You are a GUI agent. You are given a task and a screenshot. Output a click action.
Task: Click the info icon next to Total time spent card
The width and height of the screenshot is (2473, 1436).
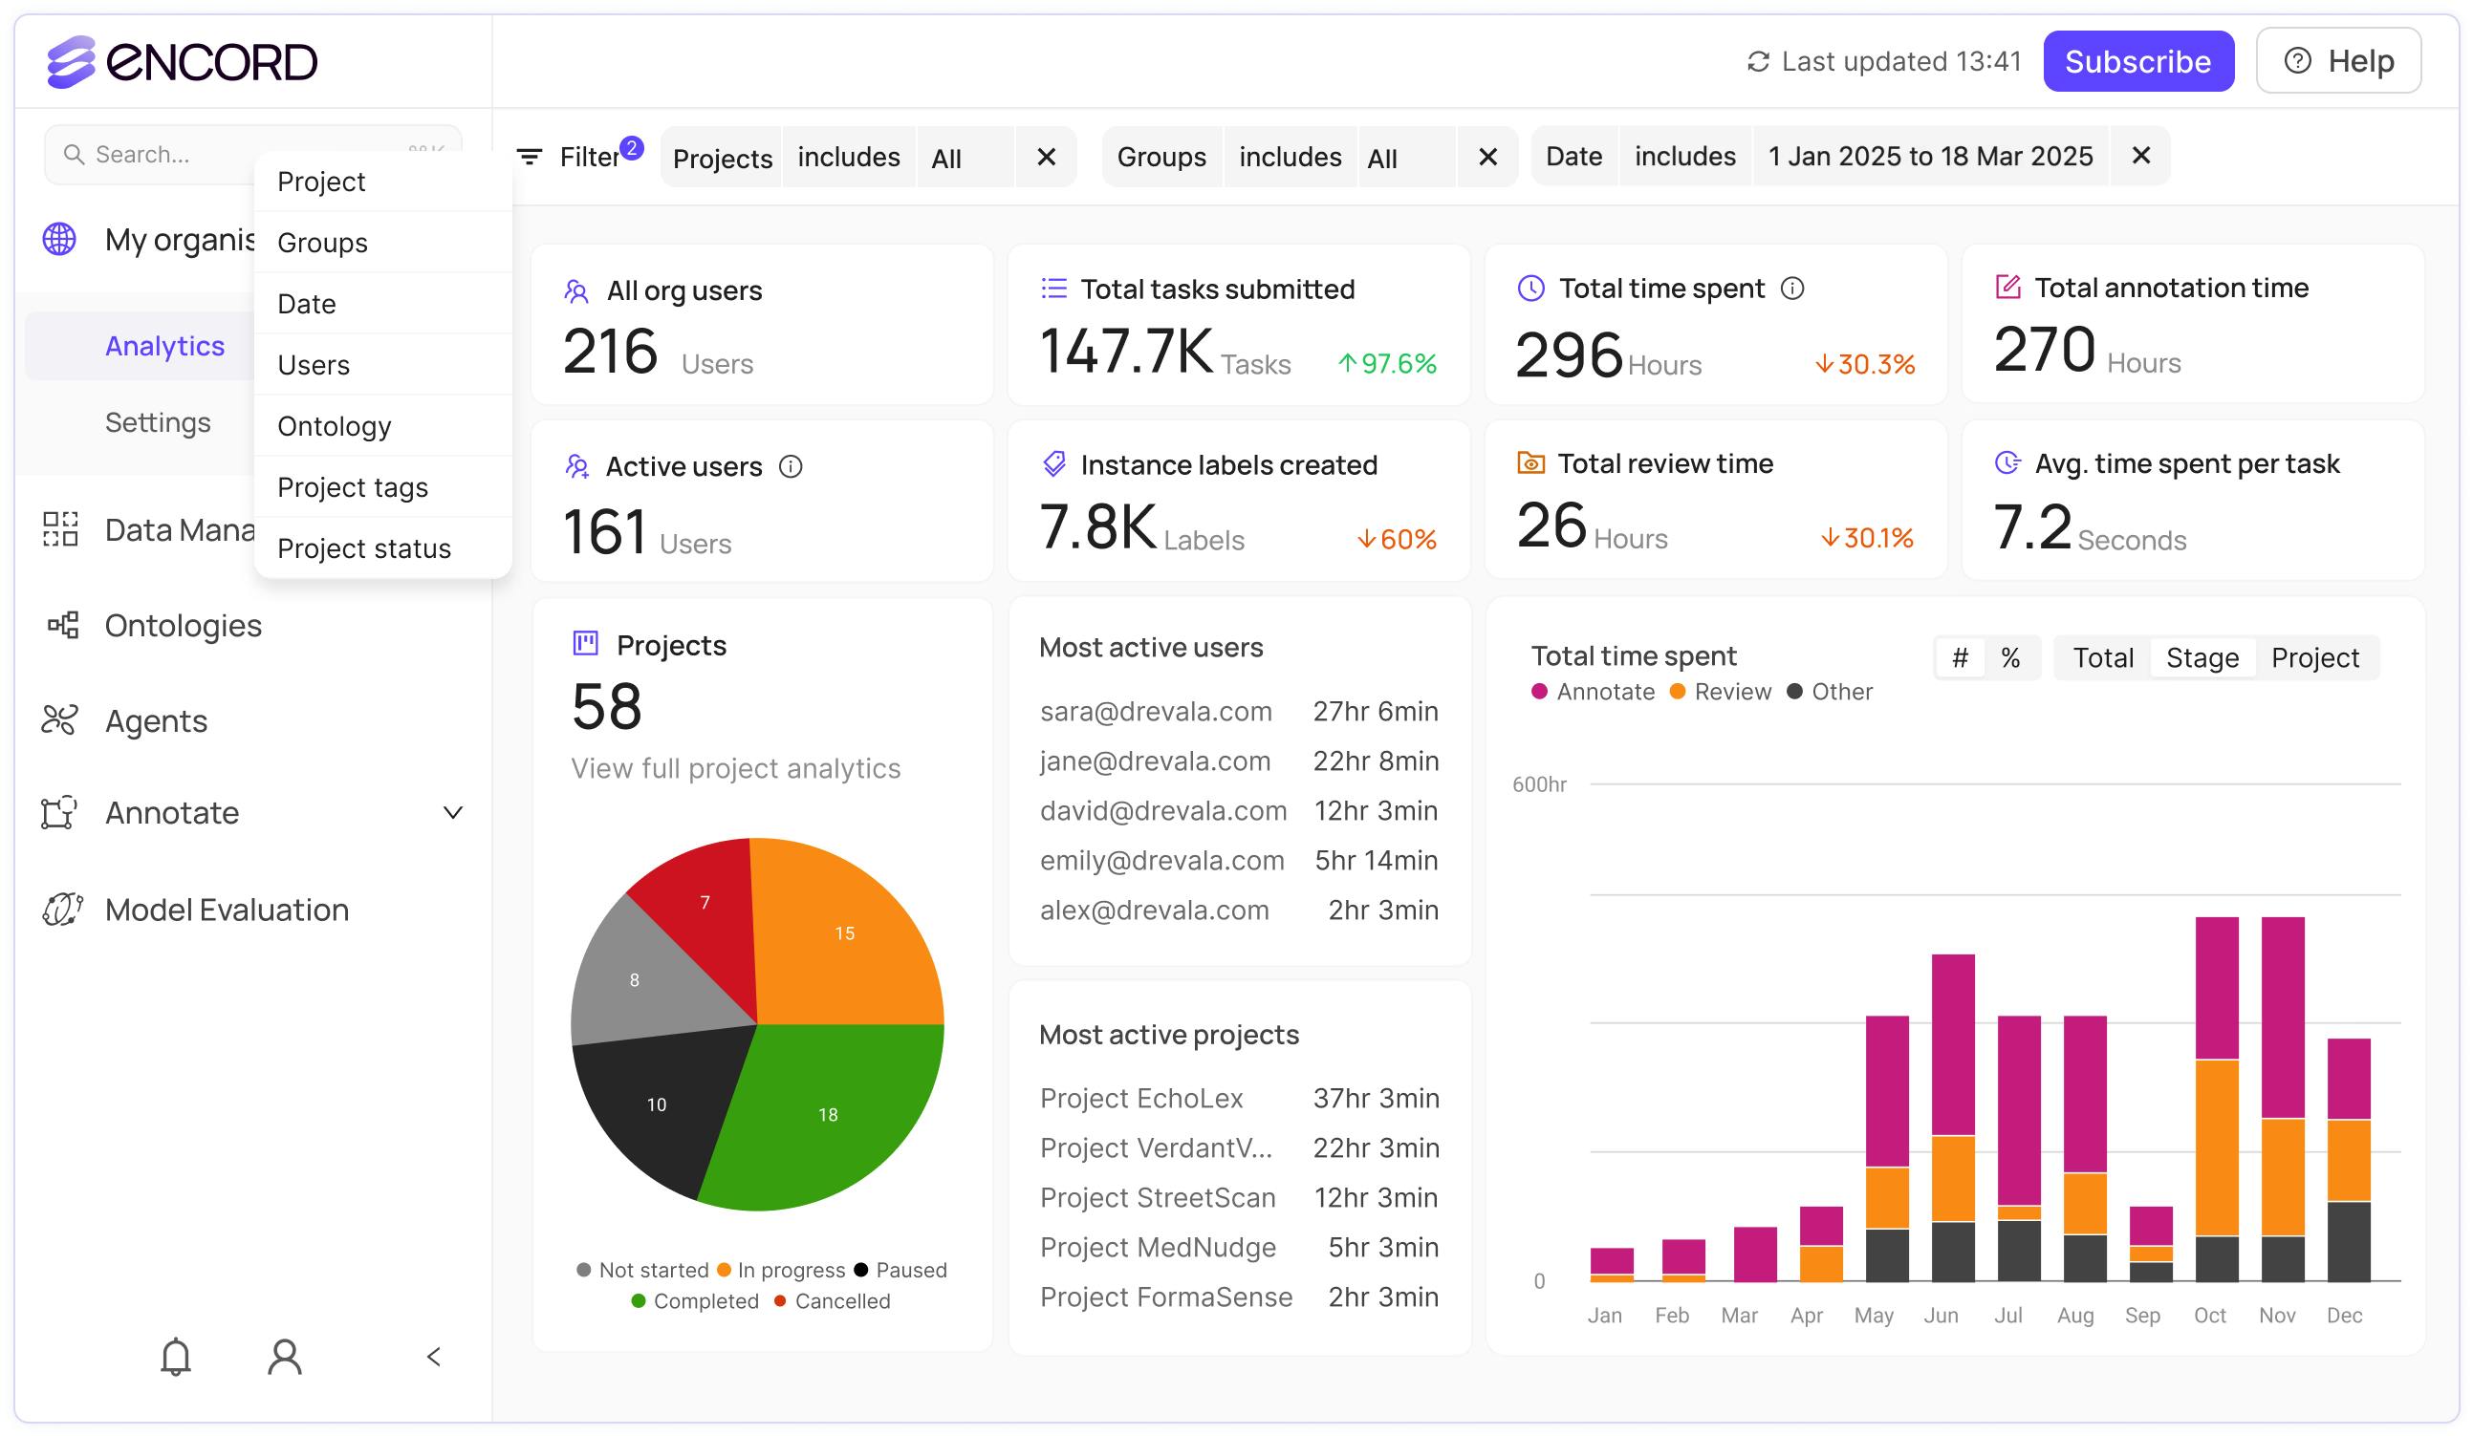pos(1792,289)
